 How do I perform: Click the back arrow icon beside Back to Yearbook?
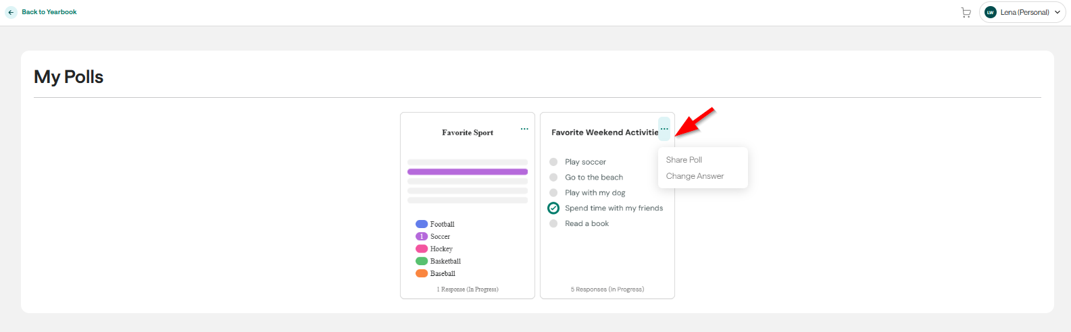[11, 12]
